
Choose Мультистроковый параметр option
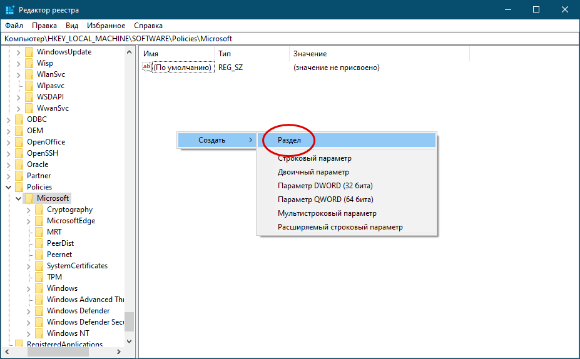point(347,213)
